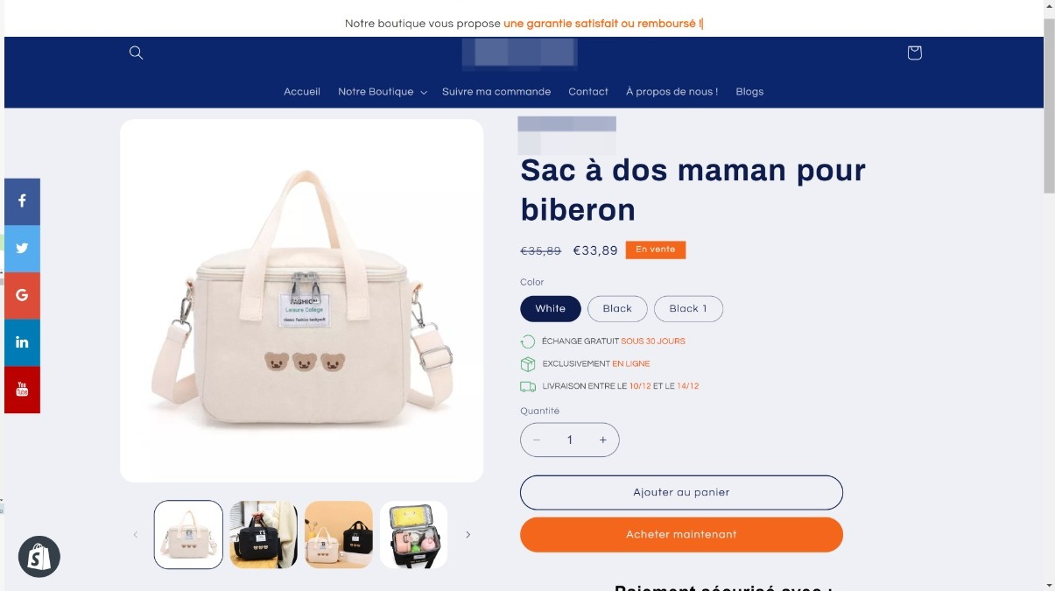
Task: Share on Facebook sidebar icon
Action: 22,201
